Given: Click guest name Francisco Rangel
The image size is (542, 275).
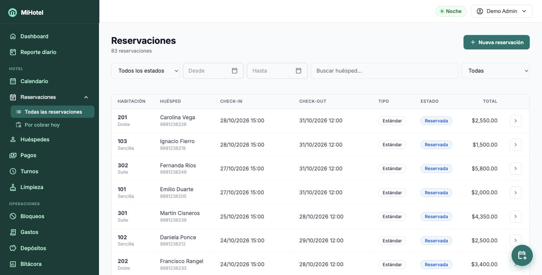Looking at the screenshot, I should [181, 261].
